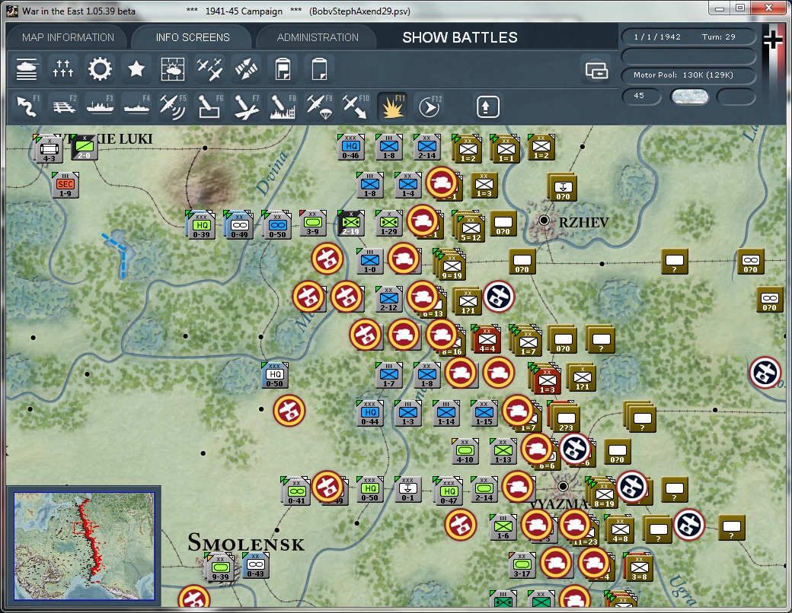The height and width of the screenshot is (613, 792).
Task: Select the 0-49 unit counter
Action: pos(239,225)
